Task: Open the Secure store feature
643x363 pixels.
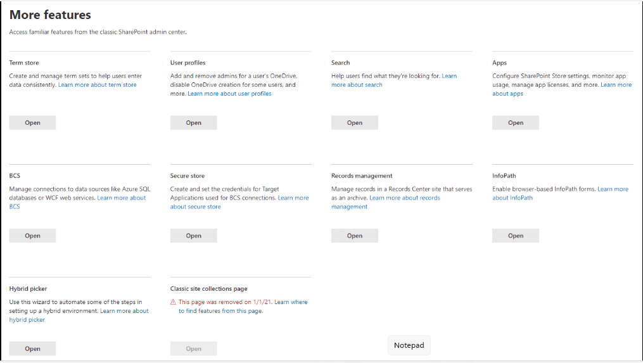Action: coord(193,236)
